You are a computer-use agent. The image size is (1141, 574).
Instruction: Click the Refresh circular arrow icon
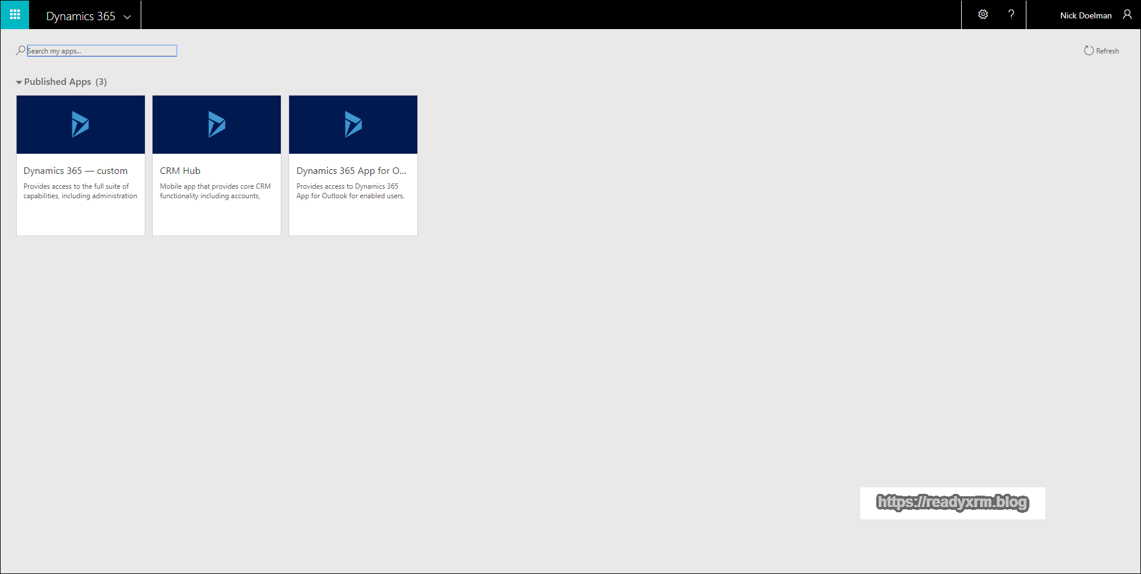tap(1088, 50)
